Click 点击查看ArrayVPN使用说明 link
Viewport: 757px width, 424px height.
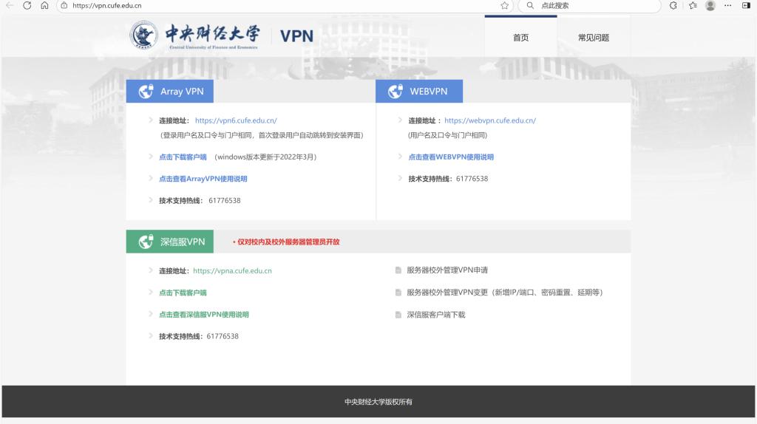click(x=203, y=179)
